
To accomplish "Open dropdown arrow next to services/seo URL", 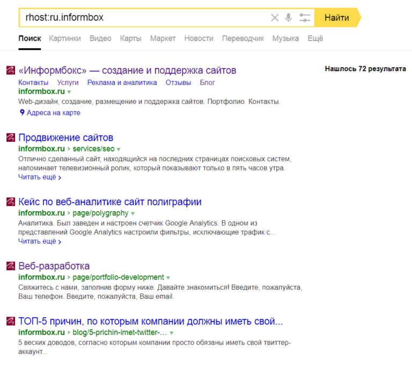I will click(x=119, y=149).
